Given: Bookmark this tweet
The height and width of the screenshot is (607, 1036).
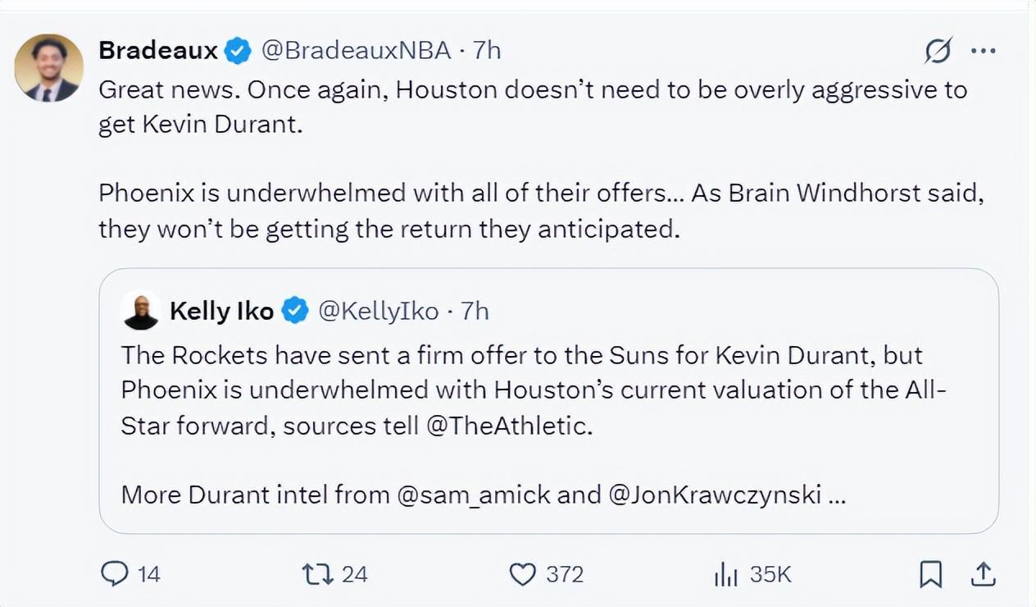Looking at the screenshot, I should point(930,575).
